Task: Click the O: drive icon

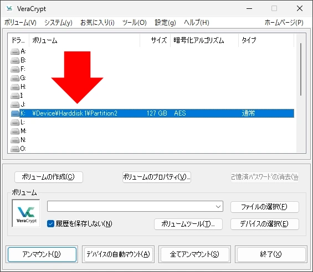Action: pos(15,149)
